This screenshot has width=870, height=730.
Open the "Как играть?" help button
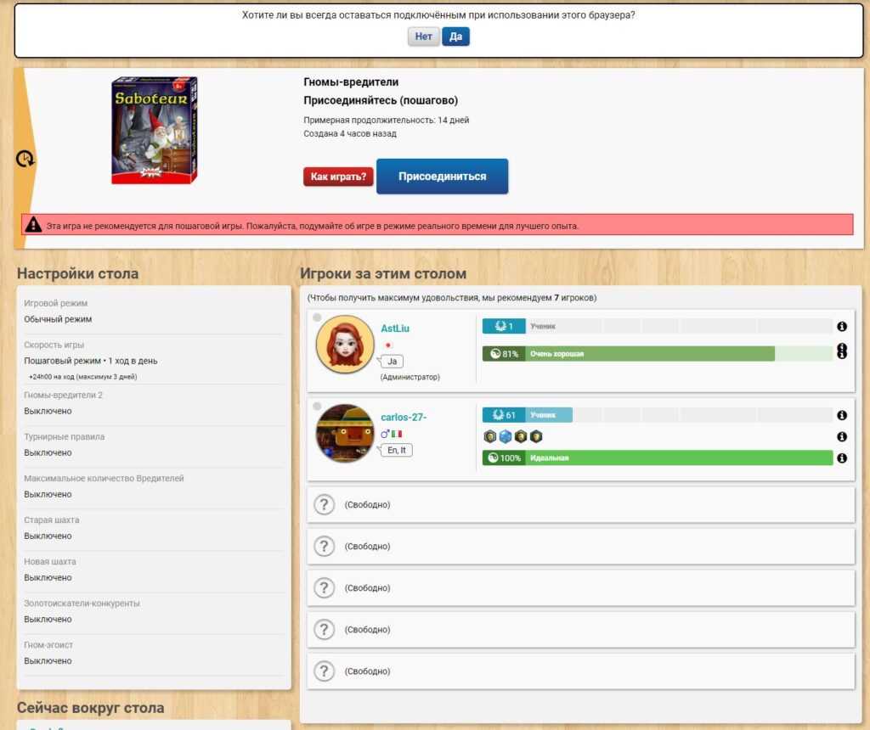click(338, 177)
